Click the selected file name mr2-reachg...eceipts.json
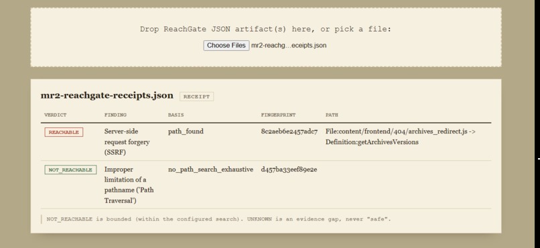Screen dimensions: 540x248 tap(289, 46)
